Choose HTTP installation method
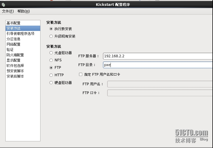 [51, 75]
